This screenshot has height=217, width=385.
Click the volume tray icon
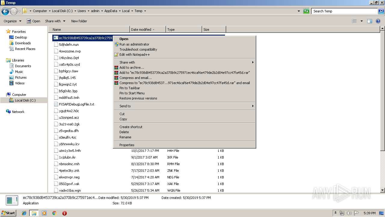(x=349, y=213)
